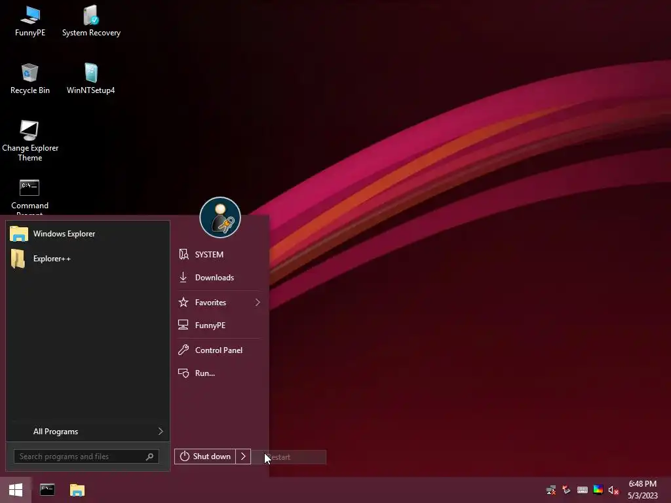The image size is (671, 503).
Task: Open the Run... dialog entry
Action: coord(219,373)
